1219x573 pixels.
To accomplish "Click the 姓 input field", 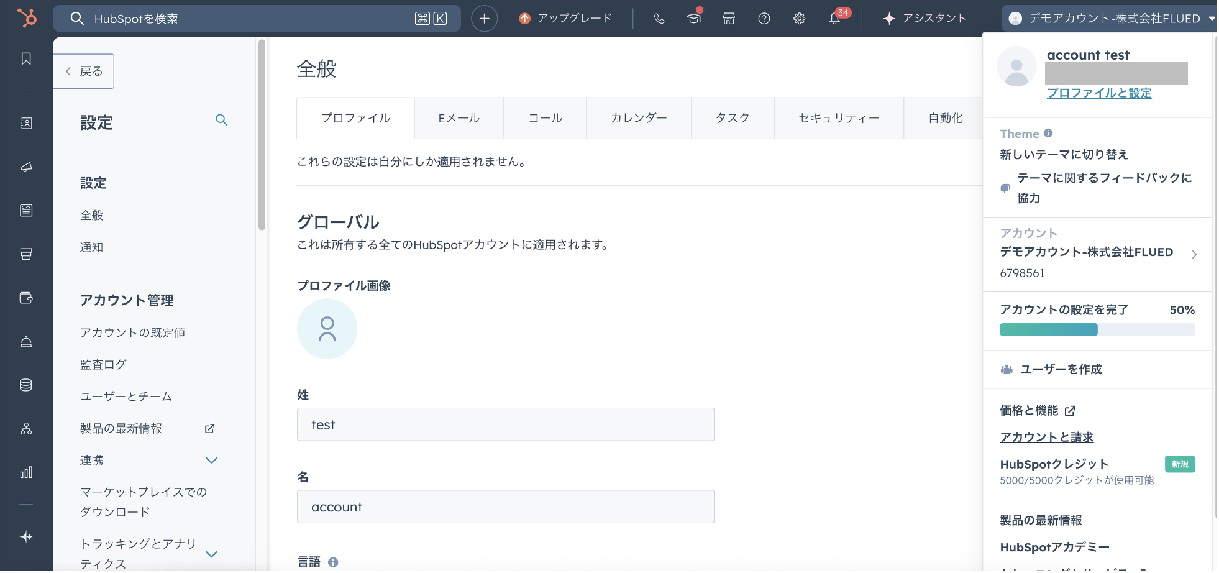I will coord(505,424).
